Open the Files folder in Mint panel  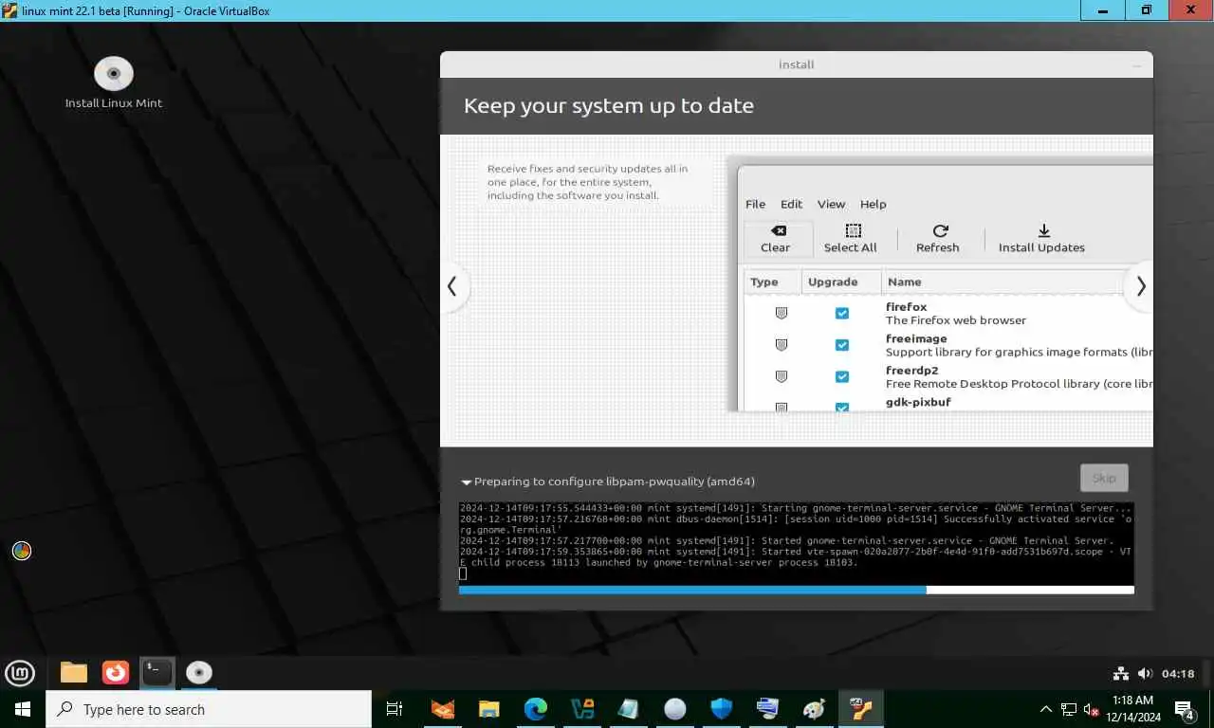(74, 673)
